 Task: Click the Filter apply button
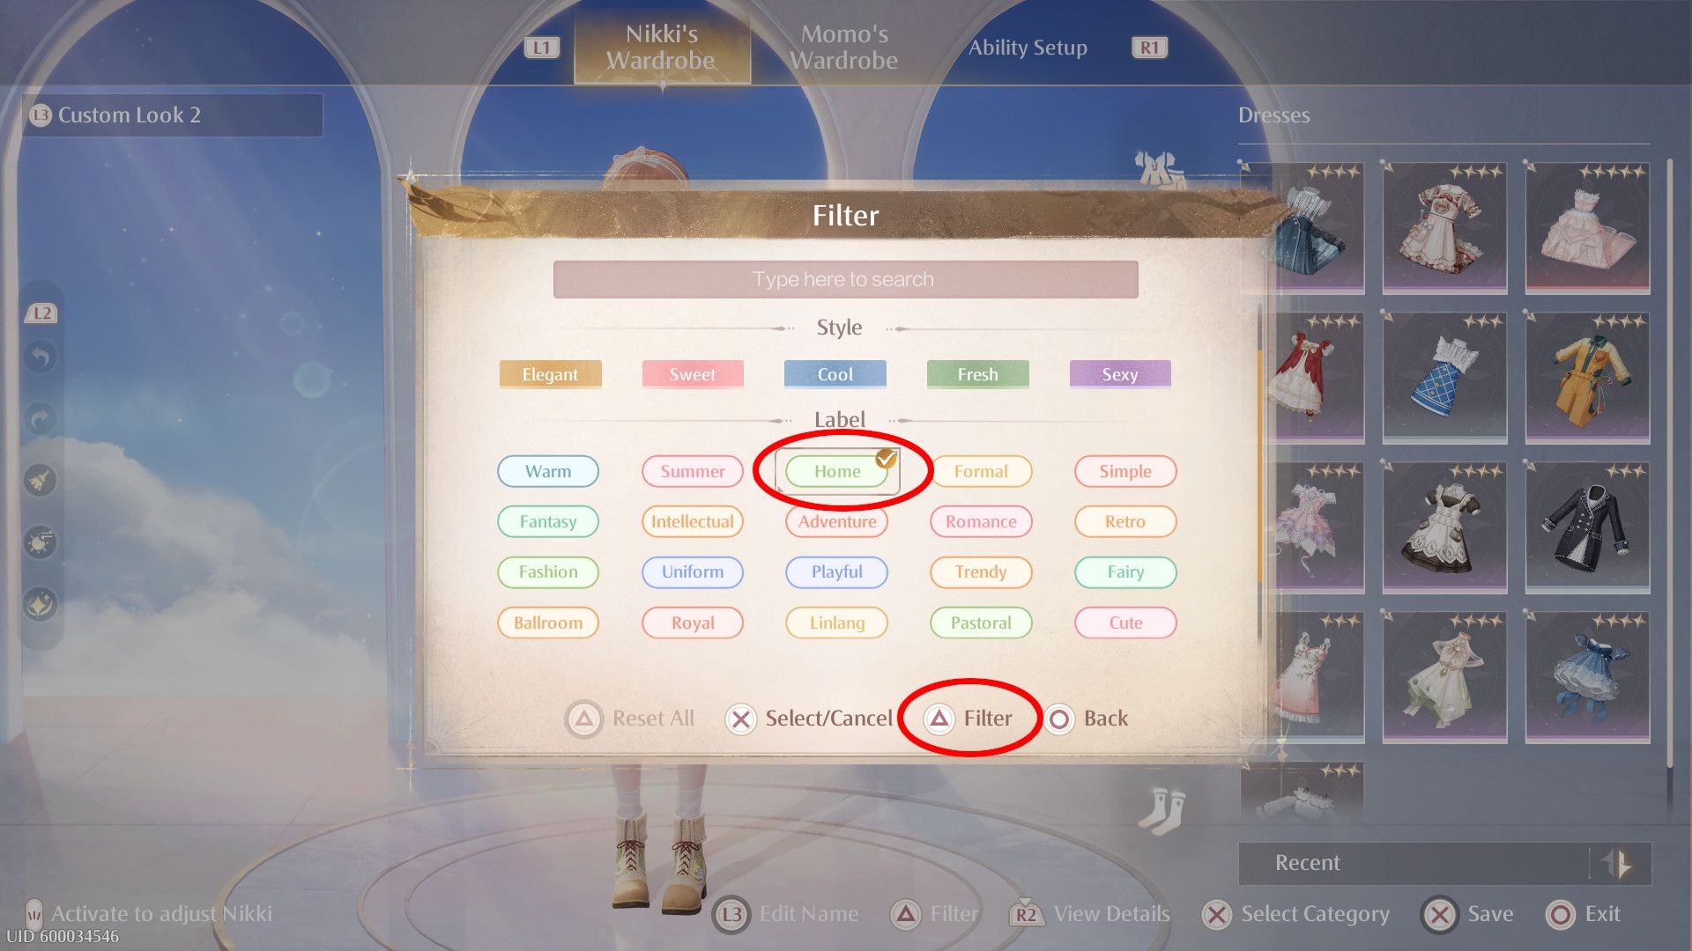coord(968,717)
